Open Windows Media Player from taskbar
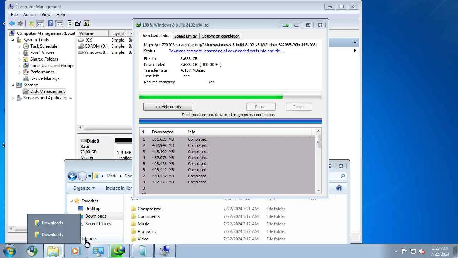Image resolution: width=458 pixels, height=258 pixels. tap(75, 251)
